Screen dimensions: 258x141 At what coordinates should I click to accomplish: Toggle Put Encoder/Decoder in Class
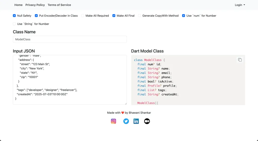(x=36, y=16)
